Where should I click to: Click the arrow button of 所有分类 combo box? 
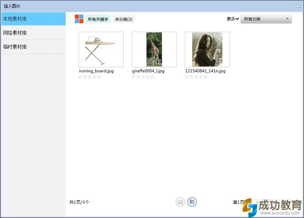[287, 19]
